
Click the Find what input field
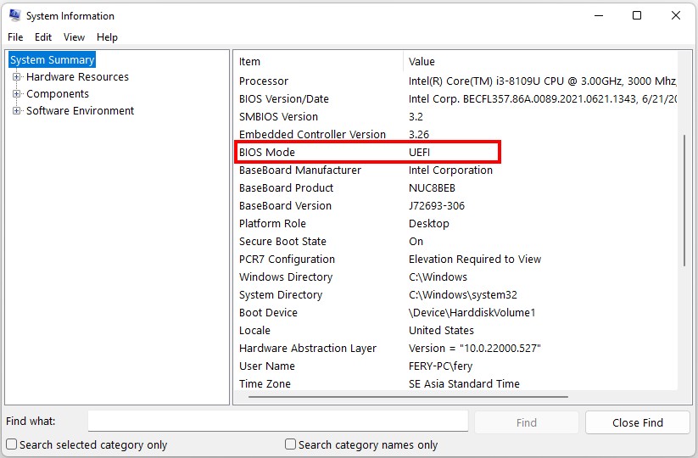coord(278,421)
